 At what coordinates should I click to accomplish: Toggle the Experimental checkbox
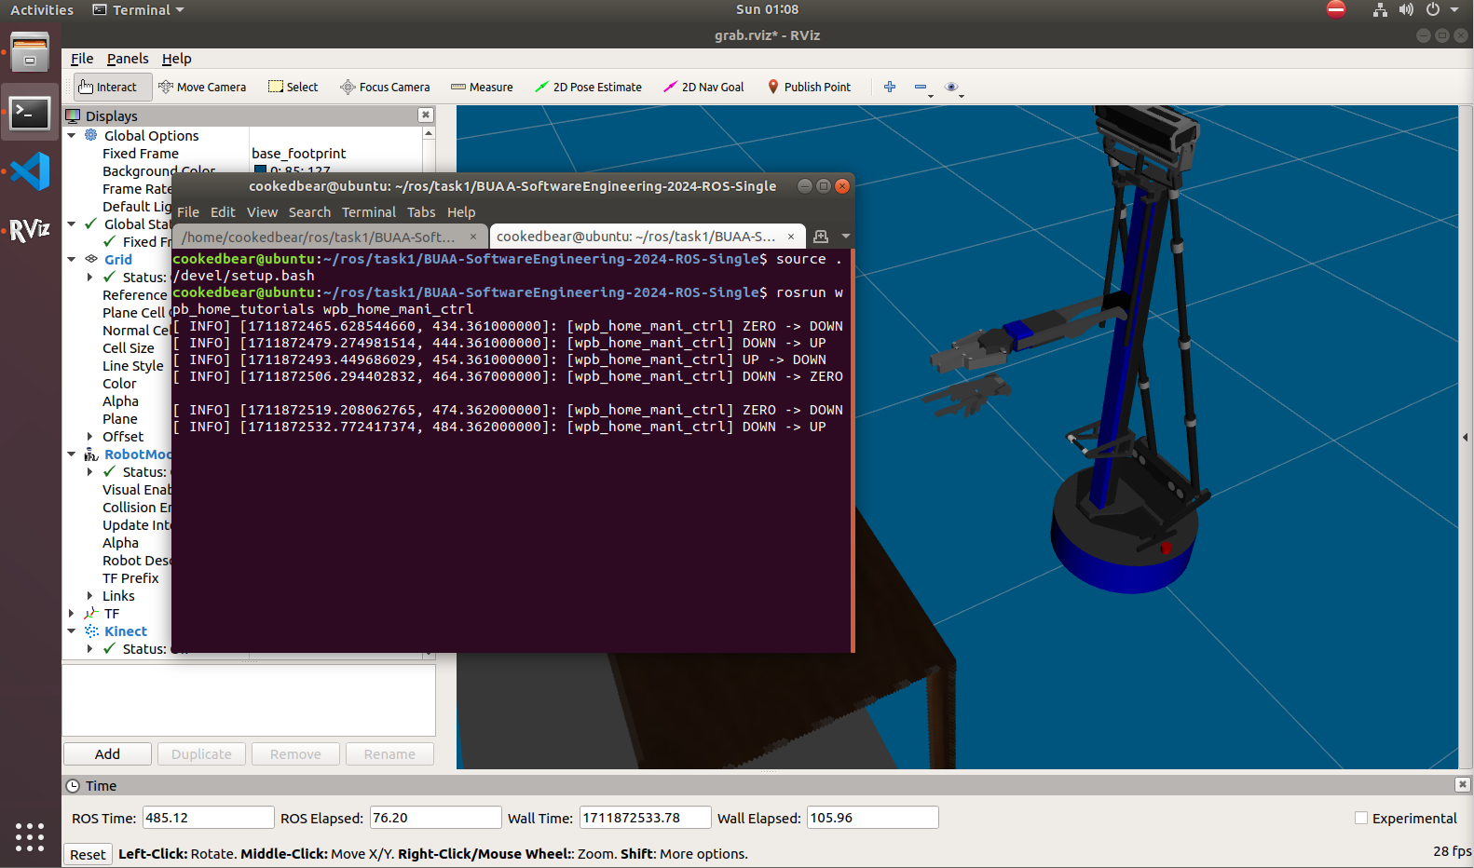[1361, 818]
